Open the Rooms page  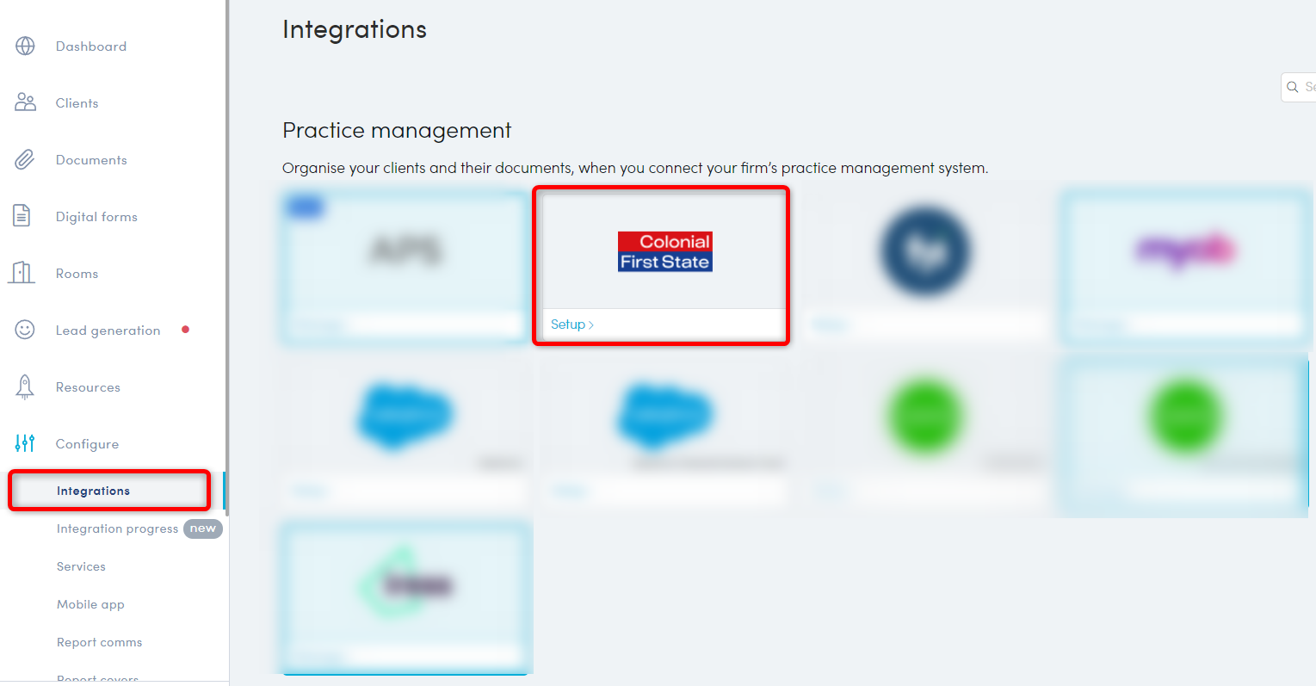pyautogui.click(x=77, y=274)
